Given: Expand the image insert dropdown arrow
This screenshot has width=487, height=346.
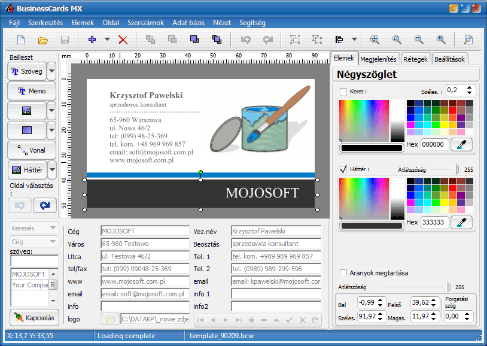Looking at the screenshot, I should pos(51,111).
